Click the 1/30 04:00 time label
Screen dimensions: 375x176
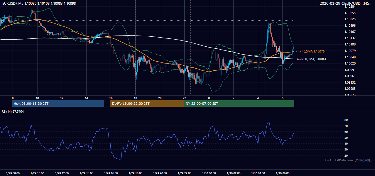258,173
